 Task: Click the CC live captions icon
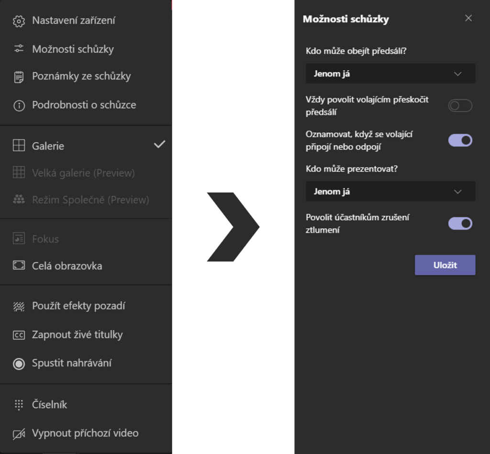(19, 335)
